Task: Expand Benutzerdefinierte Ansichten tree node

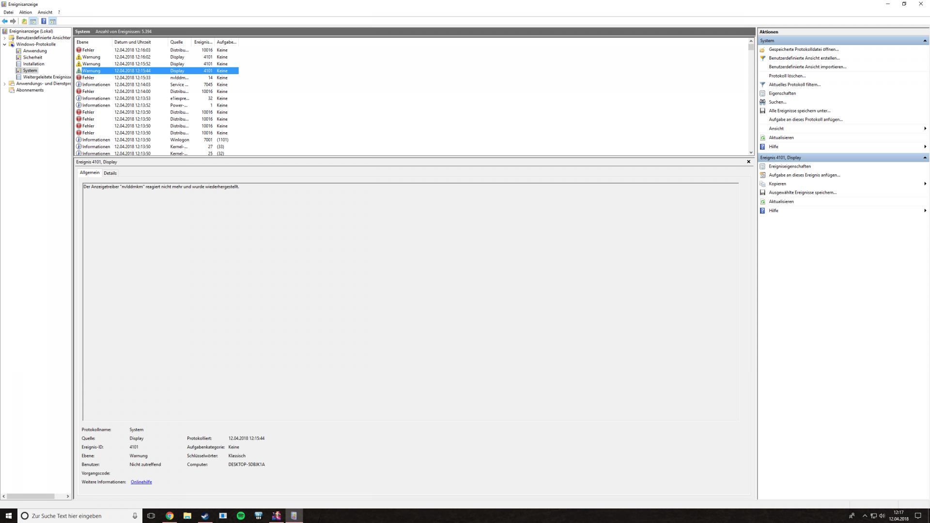Action: tap(5, 38)
